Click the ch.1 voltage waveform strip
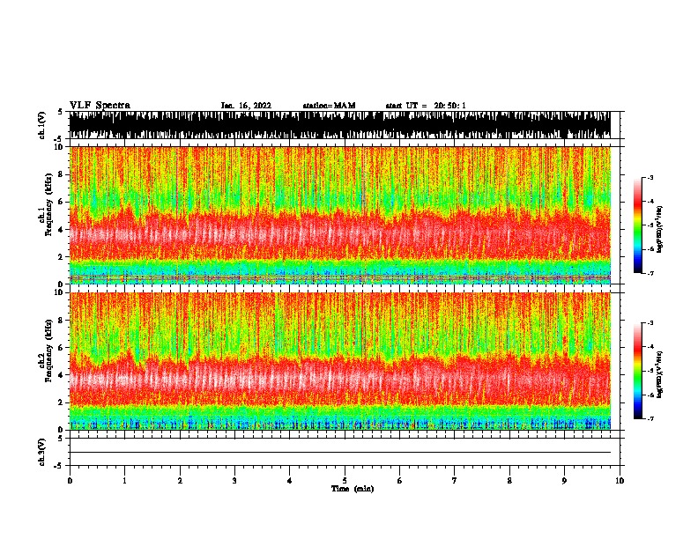The width and height of the screenshot is (698, 539). point(340,125)
